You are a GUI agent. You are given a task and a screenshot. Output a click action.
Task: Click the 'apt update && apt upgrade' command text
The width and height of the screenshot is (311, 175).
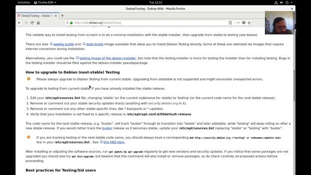click(126, 152)
